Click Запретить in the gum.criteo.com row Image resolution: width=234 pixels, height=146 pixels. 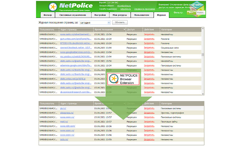(x=149, y=39)
